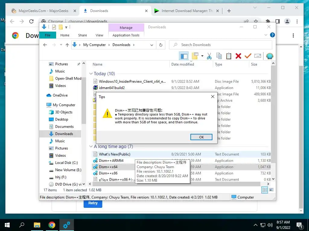This screenshot has height=231, width=309.
Task: Switch to large icons view in status bar
Action: coord(271,190)
